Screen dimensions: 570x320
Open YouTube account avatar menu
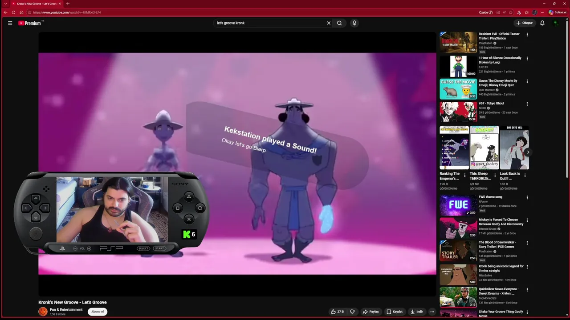pyautogui.click(x=555, y=23)
